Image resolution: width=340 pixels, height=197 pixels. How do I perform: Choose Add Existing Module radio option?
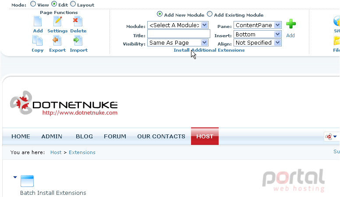click(x=209, y=14)
